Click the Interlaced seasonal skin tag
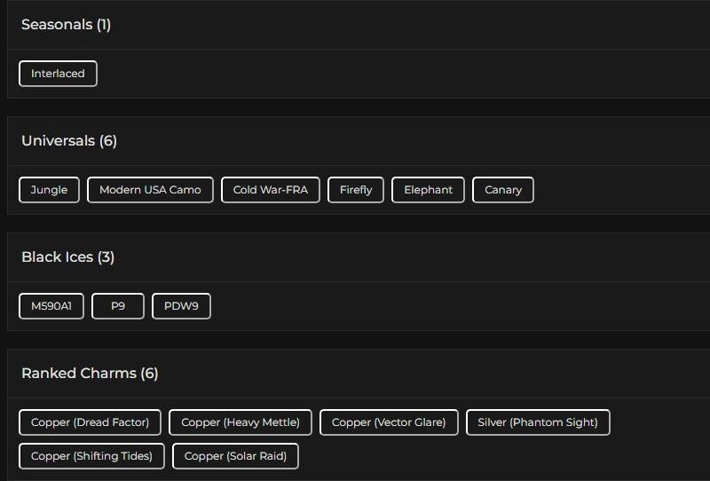 [x=58, y=74]
